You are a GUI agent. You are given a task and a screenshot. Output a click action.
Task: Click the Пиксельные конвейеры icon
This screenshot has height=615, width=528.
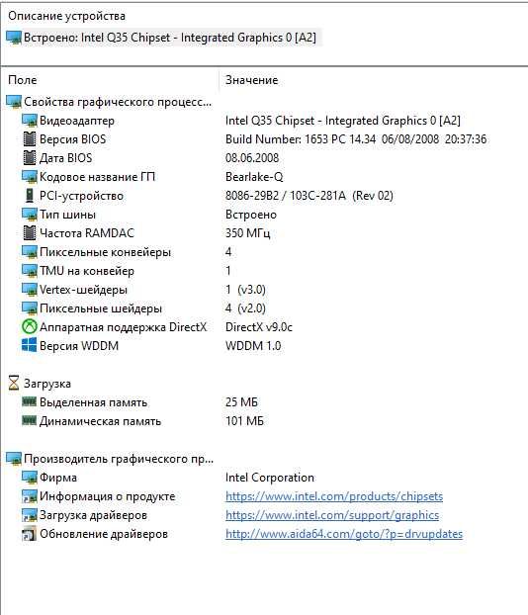tap(30, 252)
